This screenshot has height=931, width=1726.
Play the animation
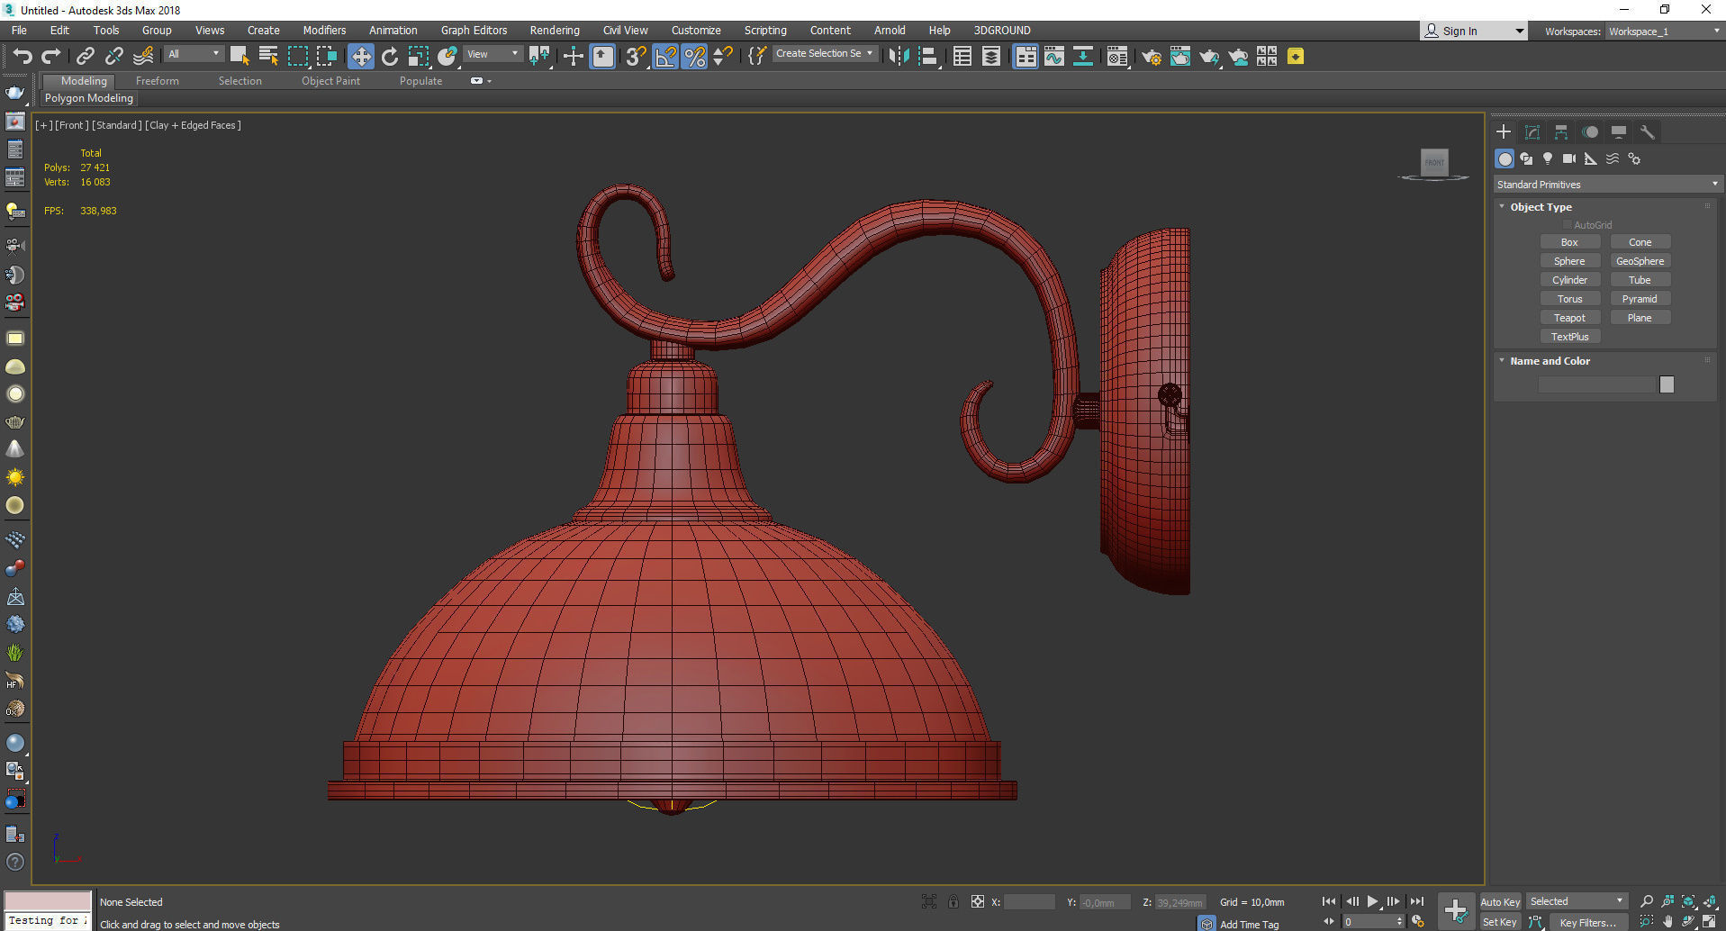click(x=1372, y=901)
